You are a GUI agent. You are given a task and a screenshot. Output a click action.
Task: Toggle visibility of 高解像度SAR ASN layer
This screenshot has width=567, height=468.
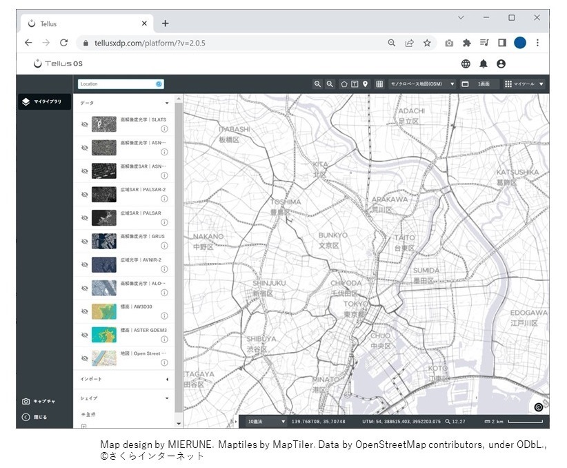pos(85,171)
